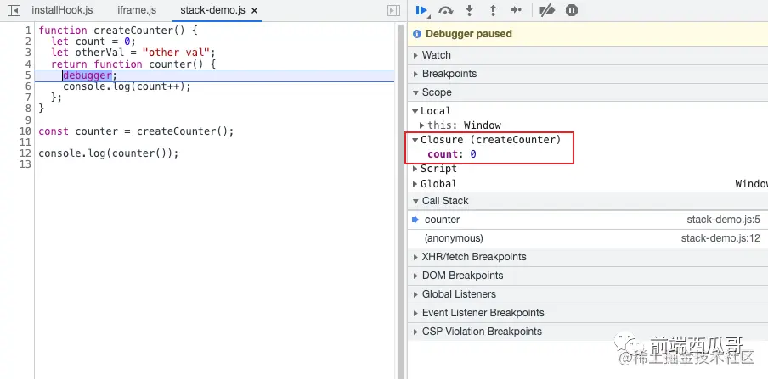Click line number 10 in gutter
This screenshot has height=379, width=768.
point(25,131)
